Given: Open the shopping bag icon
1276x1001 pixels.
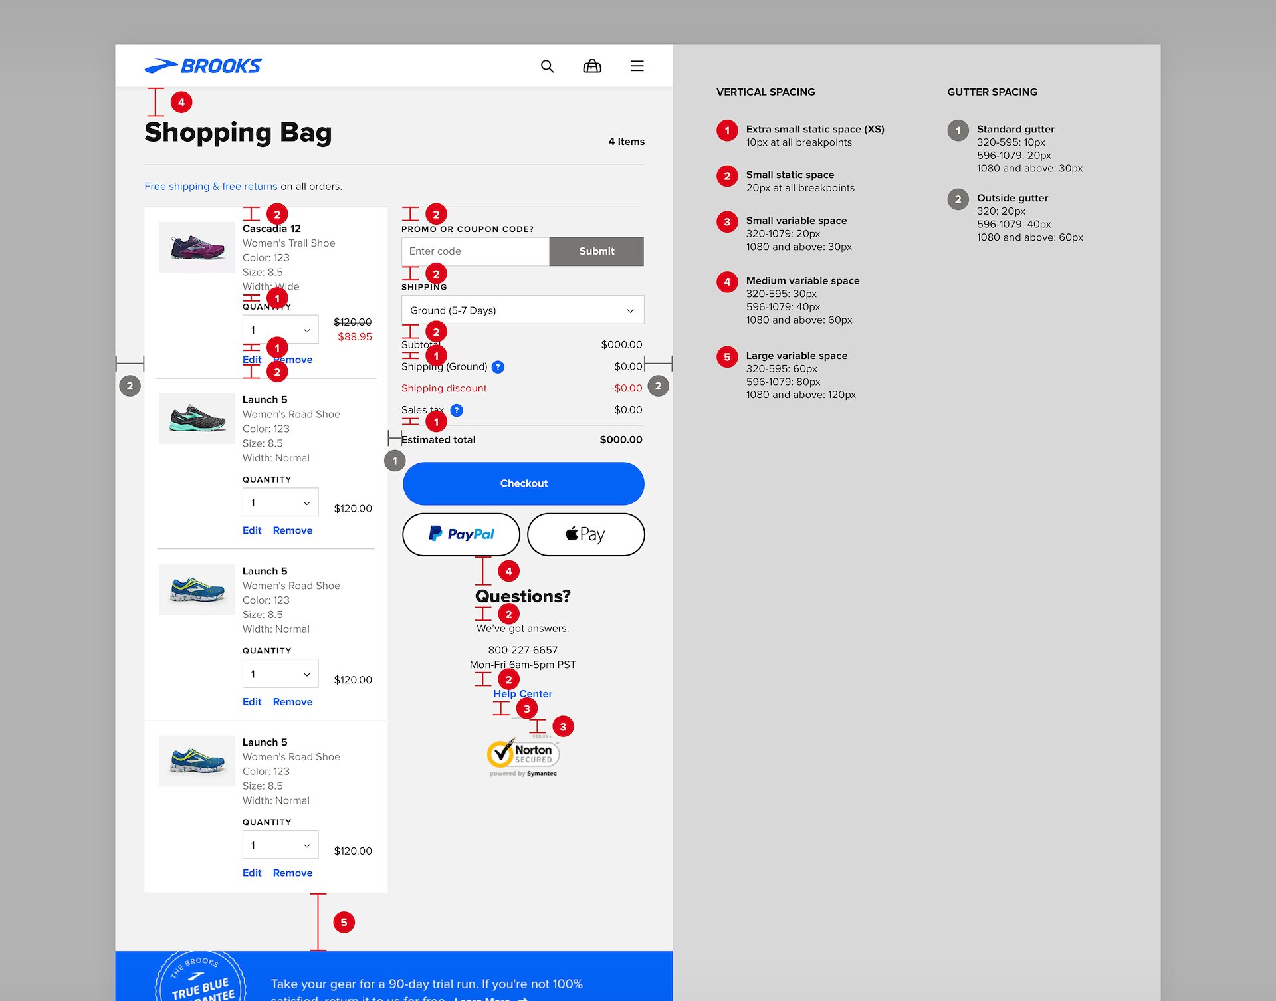Looking at the screenshot, I should point(591,66).
